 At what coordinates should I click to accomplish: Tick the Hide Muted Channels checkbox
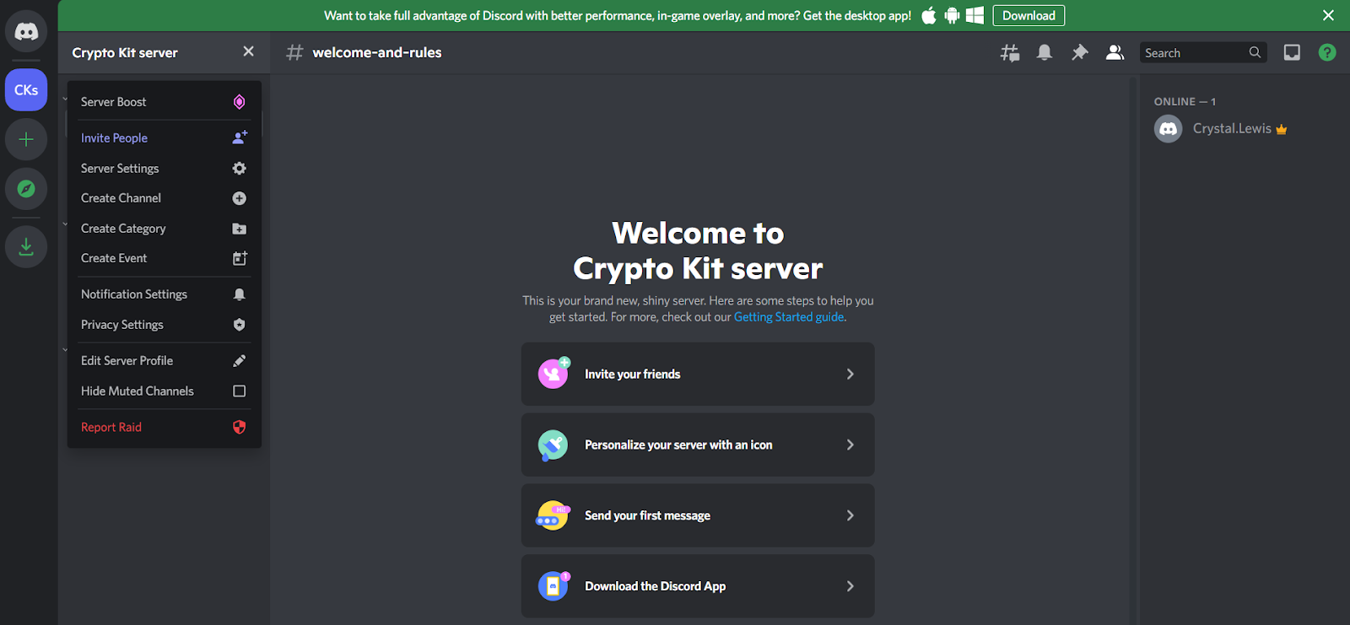click(240, 391)
